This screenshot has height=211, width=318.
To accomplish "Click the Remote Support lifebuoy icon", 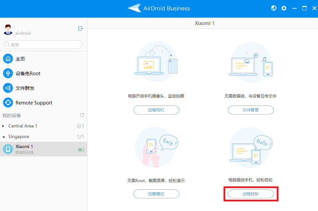I will click(8, 103).
